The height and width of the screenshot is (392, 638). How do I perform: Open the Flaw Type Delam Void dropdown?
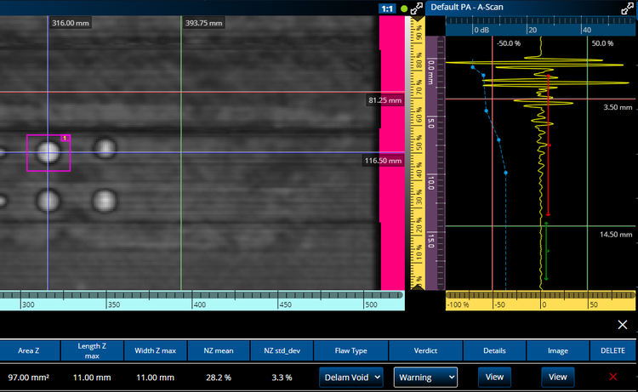pyautogui.click(x=351, y=377)
